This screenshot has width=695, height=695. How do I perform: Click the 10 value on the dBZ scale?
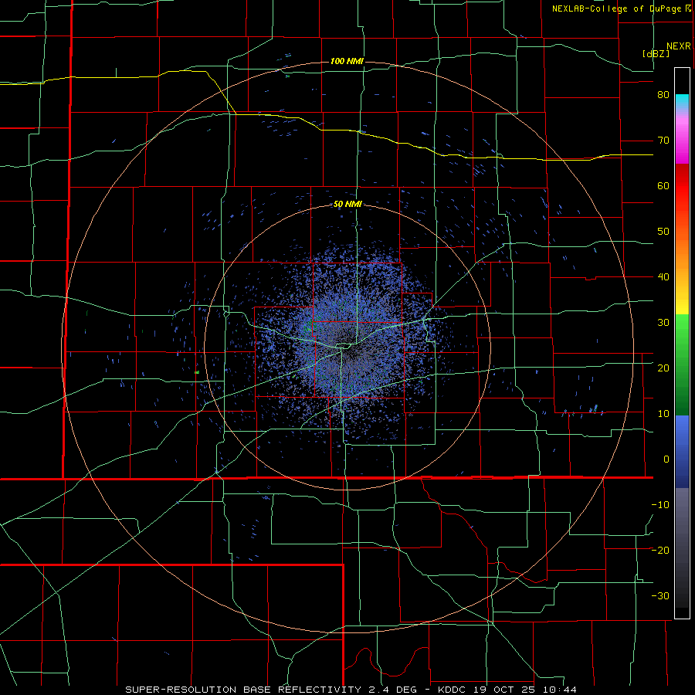pos(663,414)
